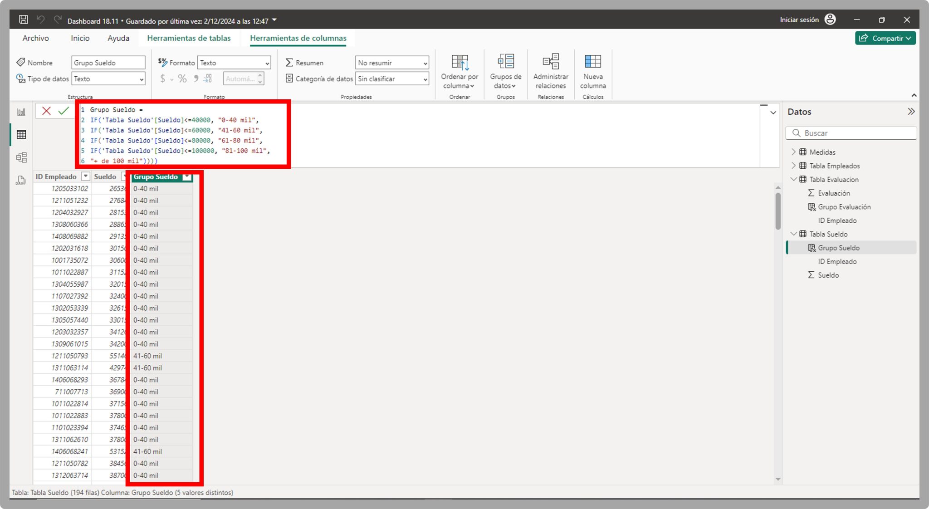Expand the Tabla Empleados tree item
This screenshot has width=929, height=509.
pyautogui.click(x=793, y=166)
